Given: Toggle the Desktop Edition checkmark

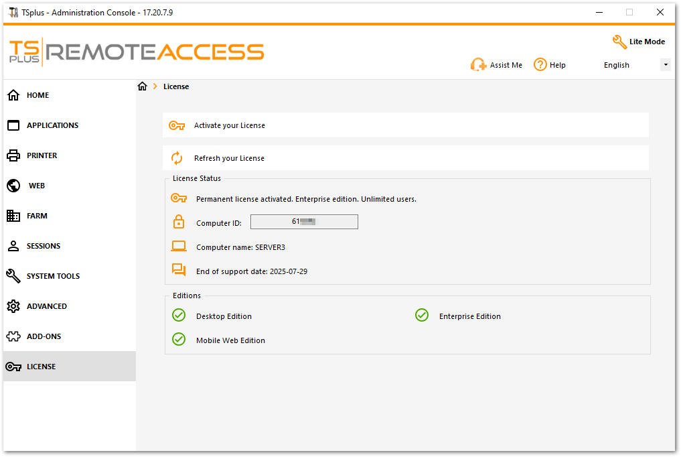Looking at the screenshot, I should 179,315.
